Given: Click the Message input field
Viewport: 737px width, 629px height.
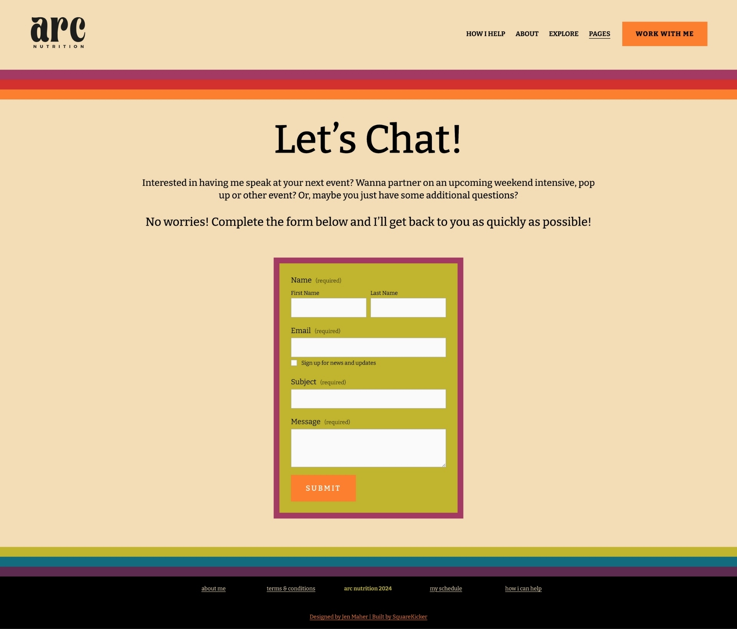Looking at the screenshot, I should click(368, 447).
